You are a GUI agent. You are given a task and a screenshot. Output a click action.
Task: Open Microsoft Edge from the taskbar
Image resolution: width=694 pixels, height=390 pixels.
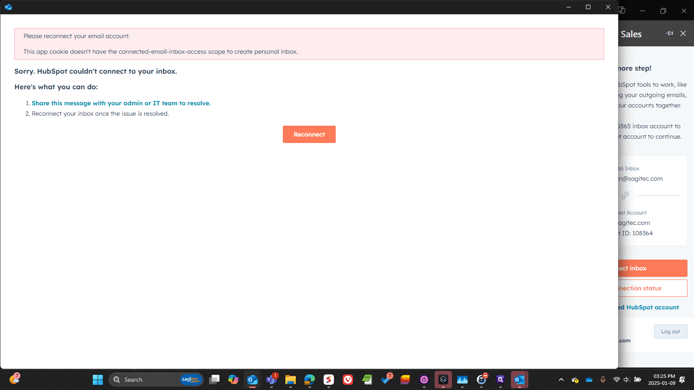coord(310,380)
